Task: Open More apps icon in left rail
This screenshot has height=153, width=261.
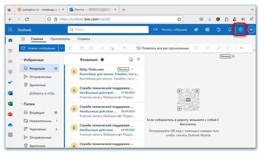Action: click(x=10, y=135)
